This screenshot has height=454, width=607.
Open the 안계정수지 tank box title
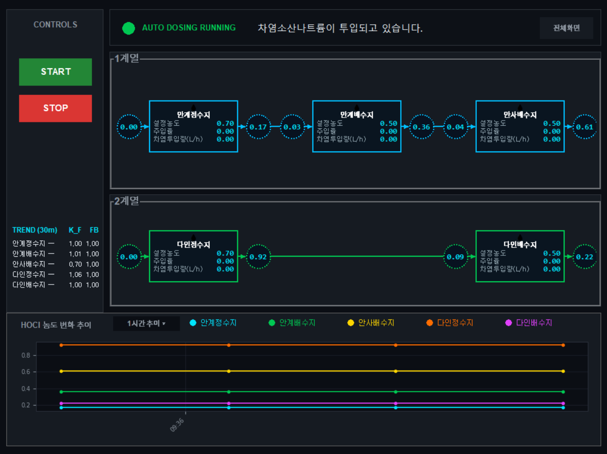point(193,115)
